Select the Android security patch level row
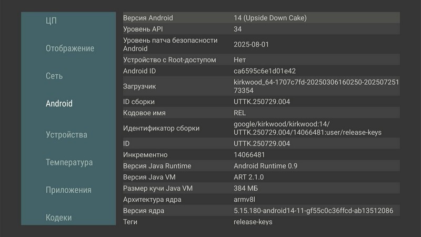The width and height of the screenshot is (421, 237). coord(261,44)
